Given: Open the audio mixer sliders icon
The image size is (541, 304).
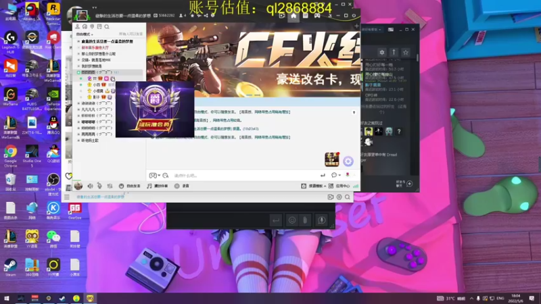Looking at the screenshot, I should click(x=110, y=186).
